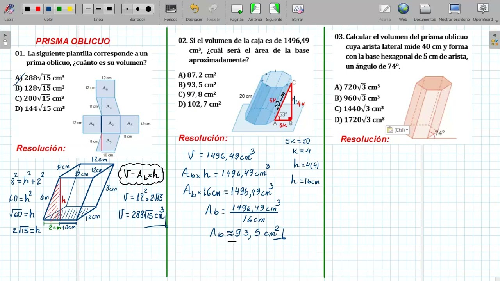Undo with Deshacer button
This screenshot has width=500, height=281.
click(194, 12)
